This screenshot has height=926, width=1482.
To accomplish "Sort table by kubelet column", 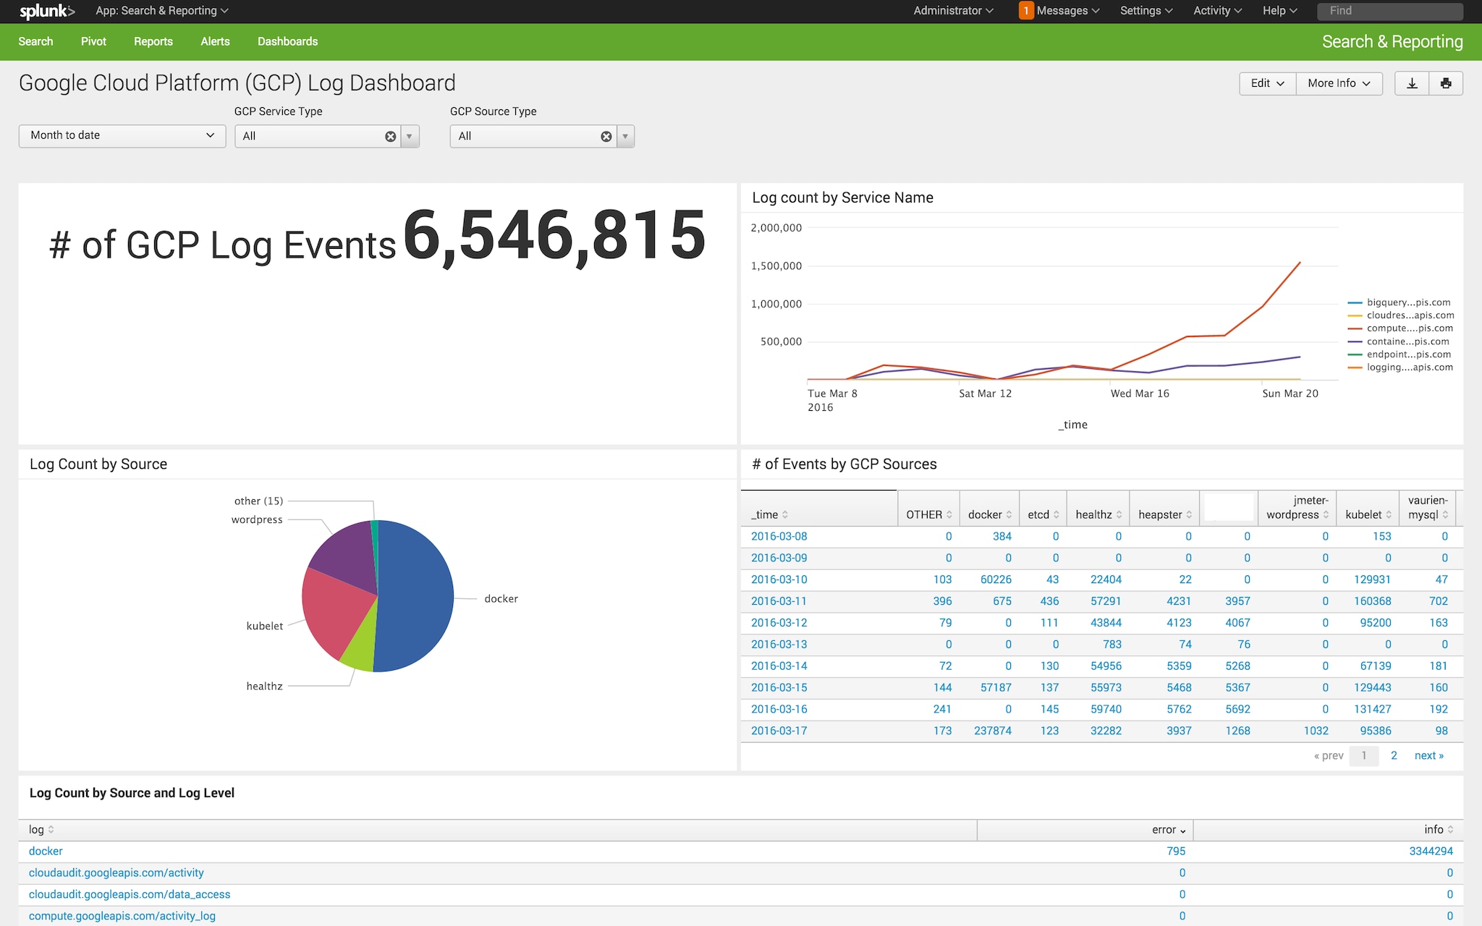I will point(1368,514).
